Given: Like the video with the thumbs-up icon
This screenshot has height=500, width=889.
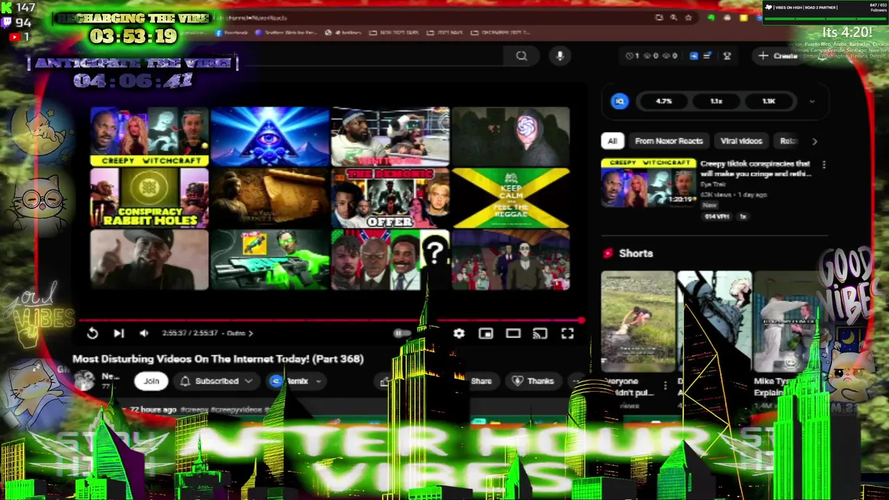Looking at the screenshot, I should pyautogui.click(x=384, y=381).
